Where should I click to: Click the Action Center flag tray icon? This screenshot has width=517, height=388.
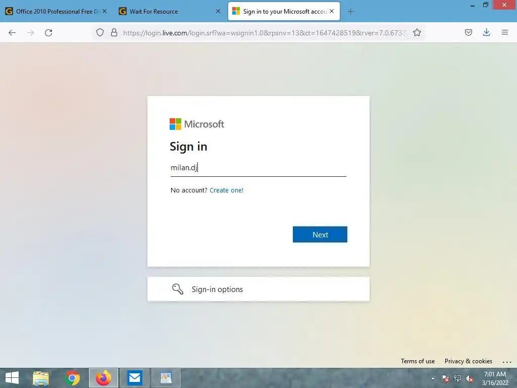445,378
